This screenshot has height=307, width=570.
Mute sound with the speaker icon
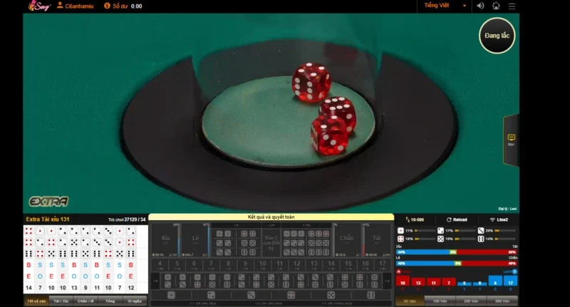[x=480, y=6]
